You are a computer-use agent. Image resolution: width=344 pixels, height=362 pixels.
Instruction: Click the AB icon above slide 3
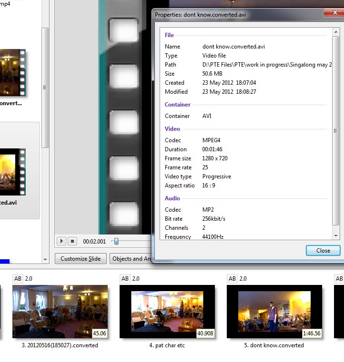pyautogui.click(x=17, y=278)
